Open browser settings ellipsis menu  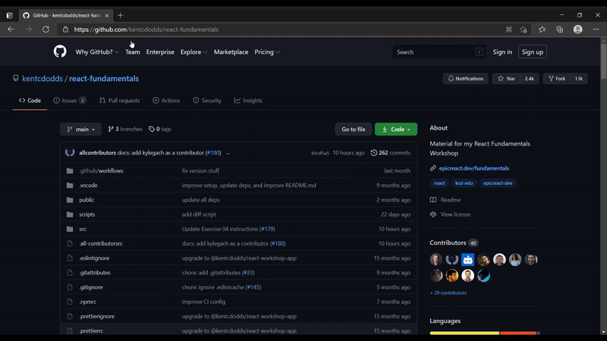click(x=596, y=30)
